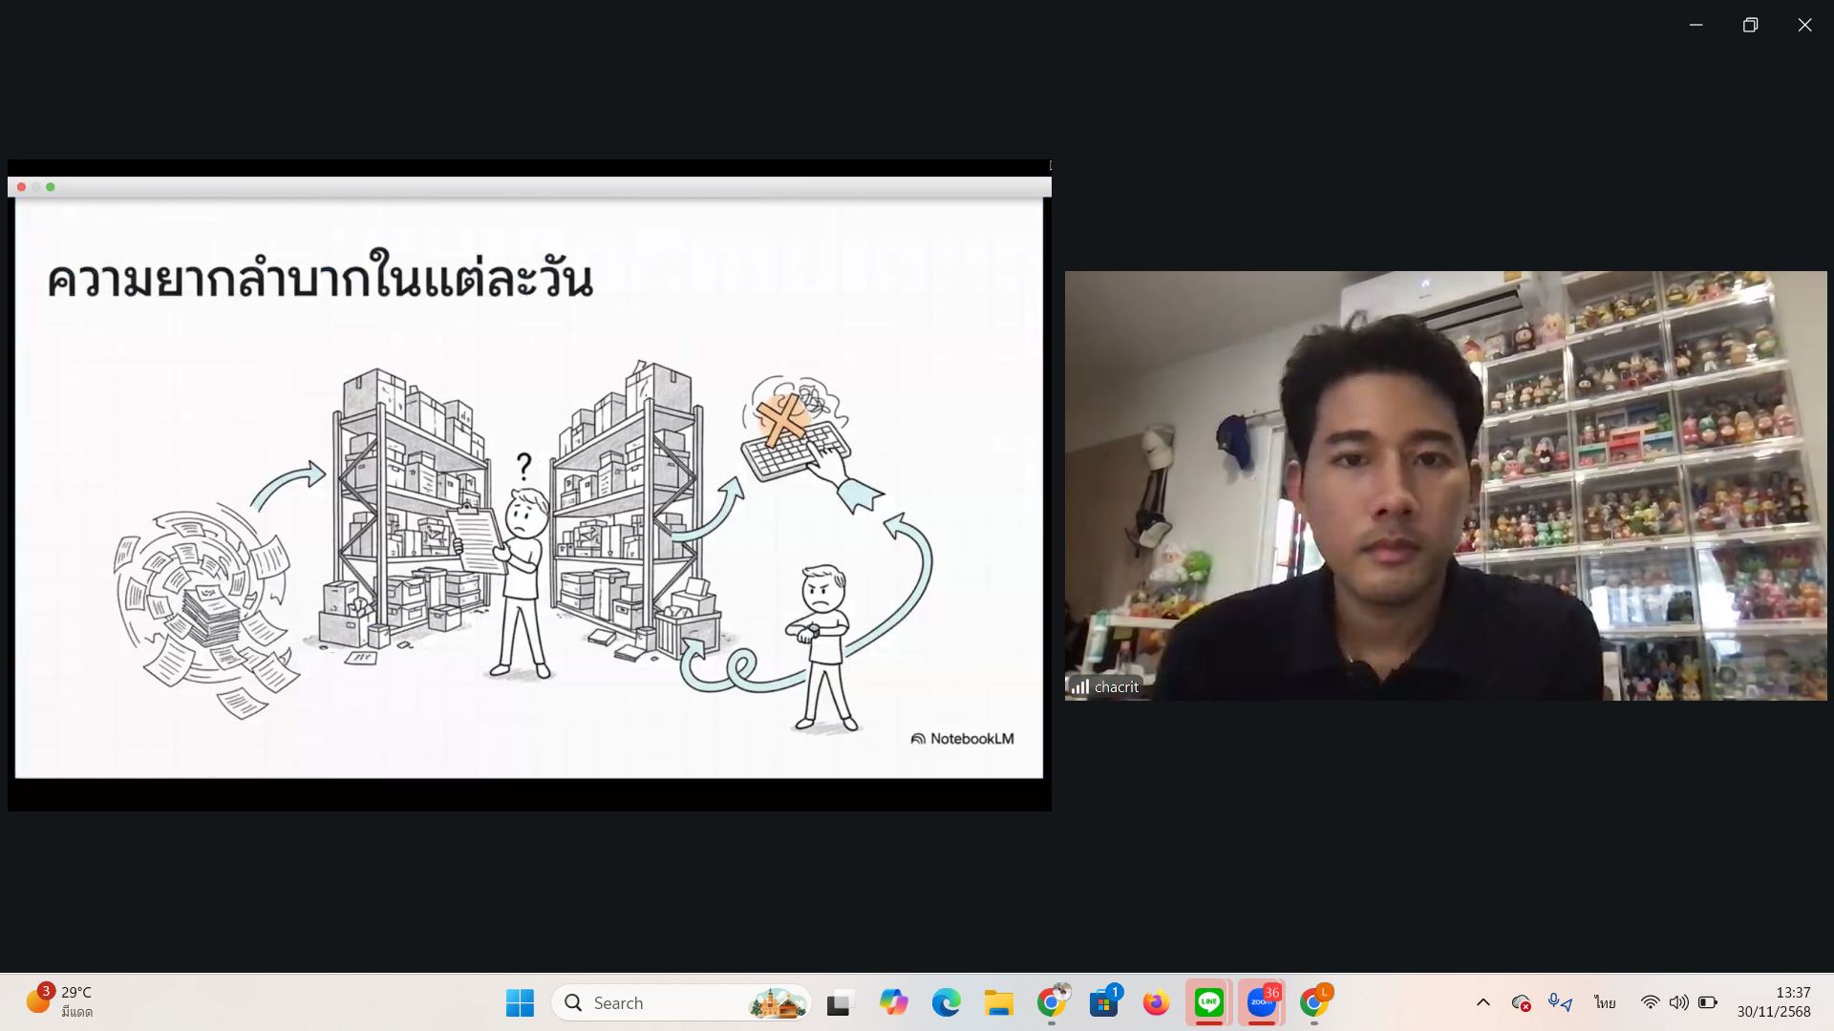Screen dimensions: 1834x1031
Task: Restore down the meeting window
Action: coord(1750,25)
